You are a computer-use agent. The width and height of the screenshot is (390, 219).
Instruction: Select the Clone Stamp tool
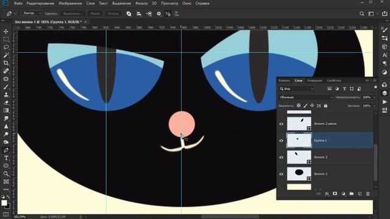(x=6, y=95)
